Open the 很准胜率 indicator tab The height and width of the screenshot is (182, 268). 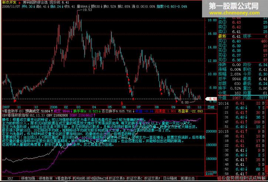coord(46,178)
